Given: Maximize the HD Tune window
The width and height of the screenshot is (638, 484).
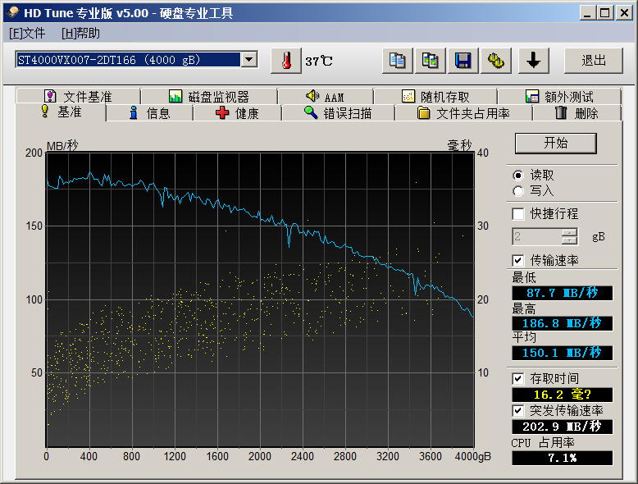Looking at the screenshot, I should (605, 12).
